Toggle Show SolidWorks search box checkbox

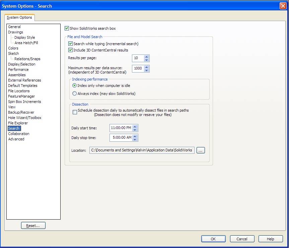pyautogui.click(x=67, y=28)
